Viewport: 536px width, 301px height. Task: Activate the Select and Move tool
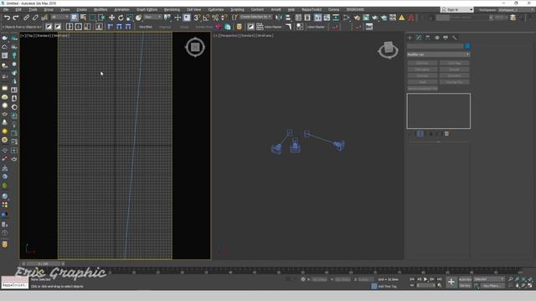(x=111, y=18)
